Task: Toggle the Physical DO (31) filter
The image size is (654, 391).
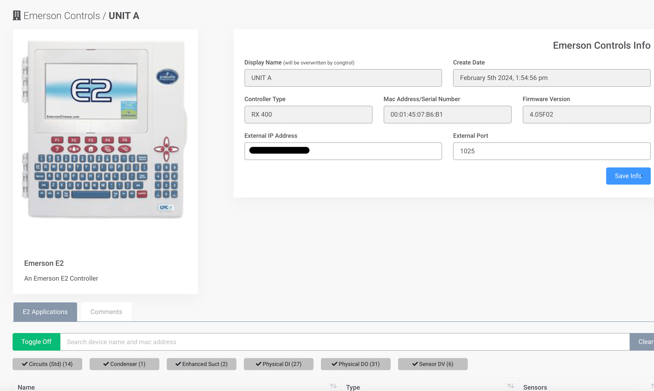Action: tap(356, 364)
